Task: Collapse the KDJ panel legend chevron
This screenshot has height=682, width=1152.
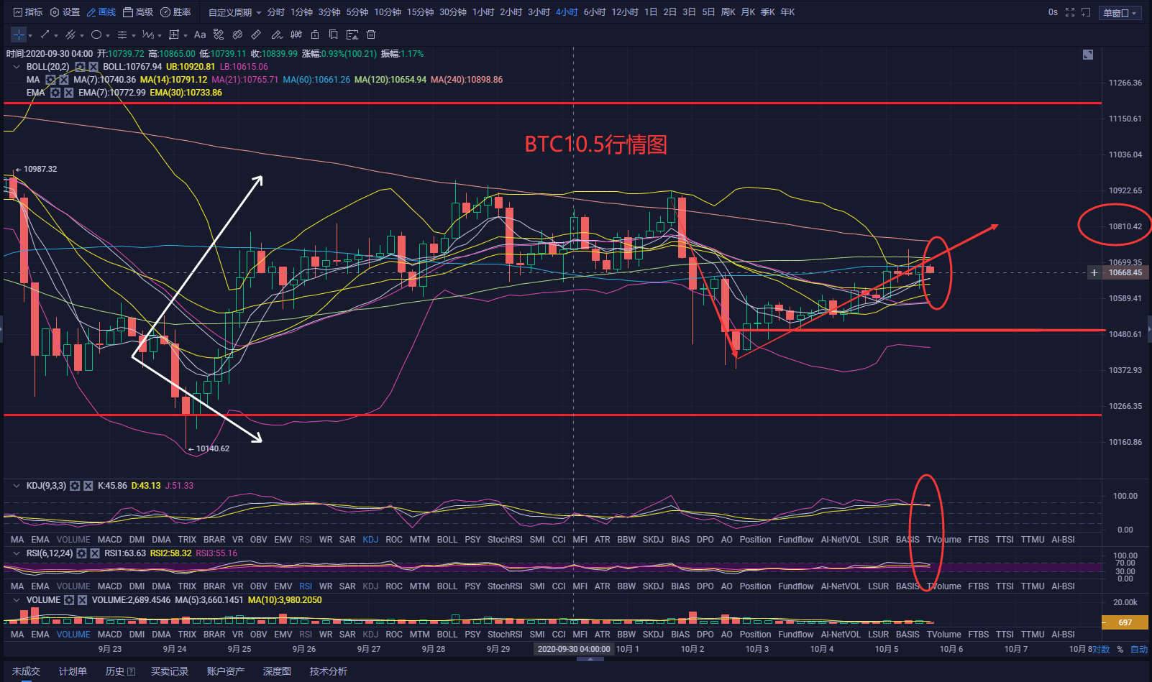Action: coord(17,486)
